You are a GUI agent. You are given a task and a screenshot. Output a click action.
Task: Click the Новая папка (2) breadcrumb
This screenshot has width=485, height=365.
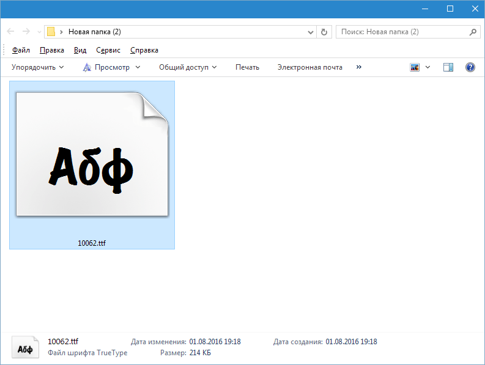pos(95,32)
